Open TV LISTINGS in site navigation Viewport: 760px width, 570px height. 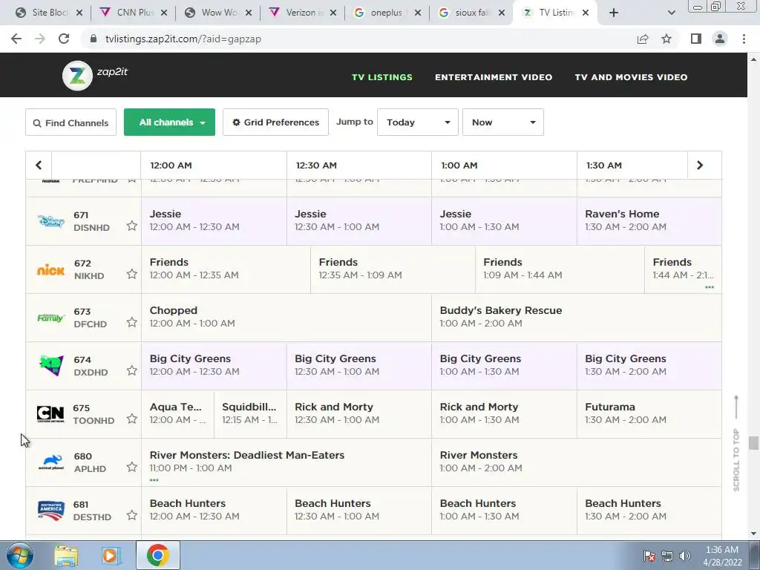(382, 77)
